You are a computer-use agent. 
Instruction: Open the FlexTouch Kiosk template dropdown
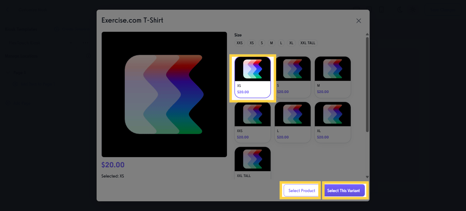pos(71,43)
